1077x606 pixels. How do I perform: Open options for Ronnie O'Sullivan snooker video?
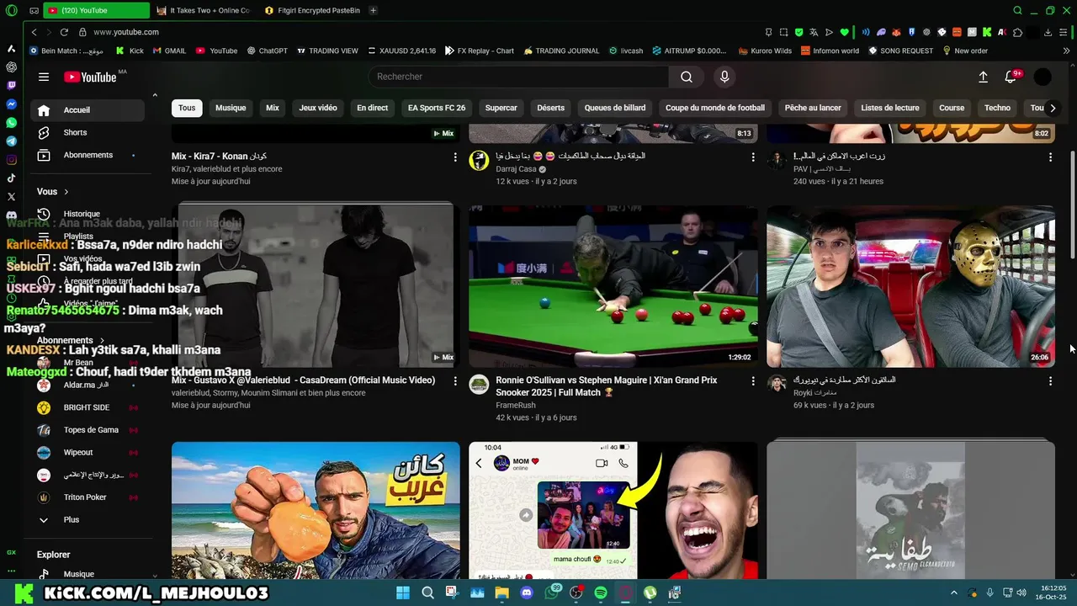tap(753, 381)
